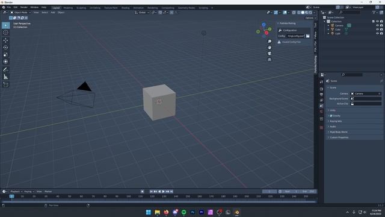Switch perspective/orthographic grid icon in viewport
Image resolution: width=385 pixels, height=217 pixels.
coord(269,60)
